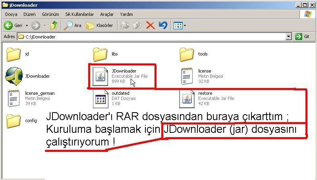Select the license text document icon
The width and height of the screenshot is (317, 180).
click(x=187, y=76)
